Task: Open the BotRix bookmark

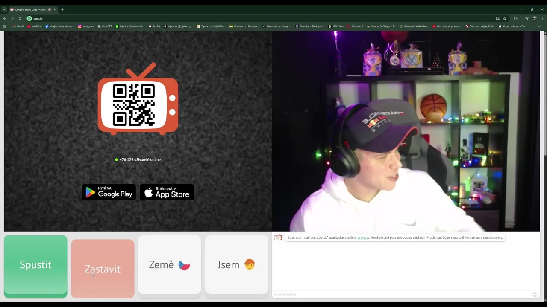Action: click(154, 26)
